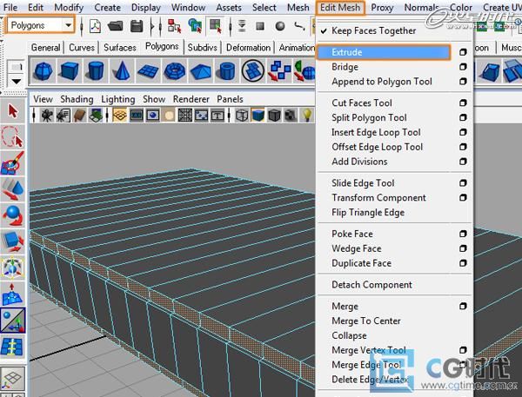Select the Move tool in toolbox
Viewport: 522px width, 397px height.
(13, 189)
